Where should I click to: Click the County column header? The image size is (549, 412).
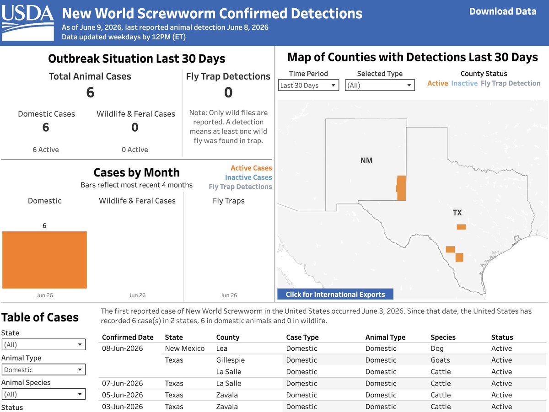coord(228,337)
